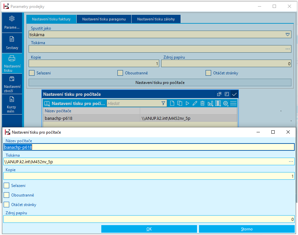298x235 pixels.
Task: Click the pencil edit icon
Action: tap(195, 103)
